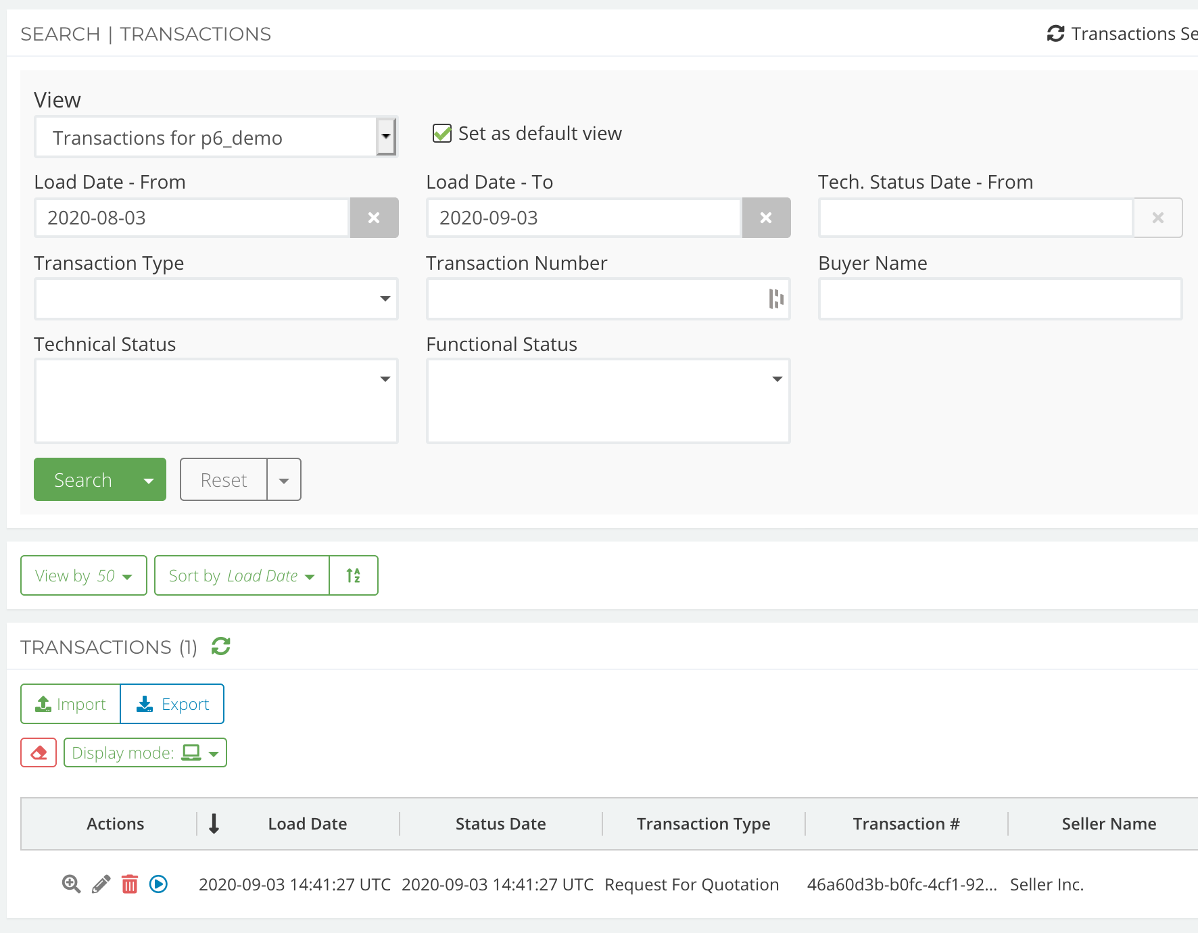The height and width of the screenshot is (933, 1198).
Task: Click the green Search button
Action: 82,479
